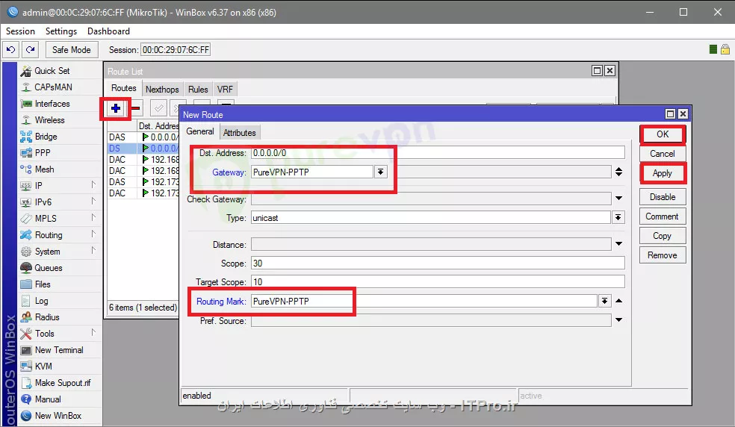735x427 pixels.
Task: Launch New WinBox from sidebar
Action: click(x=58, y=415)
